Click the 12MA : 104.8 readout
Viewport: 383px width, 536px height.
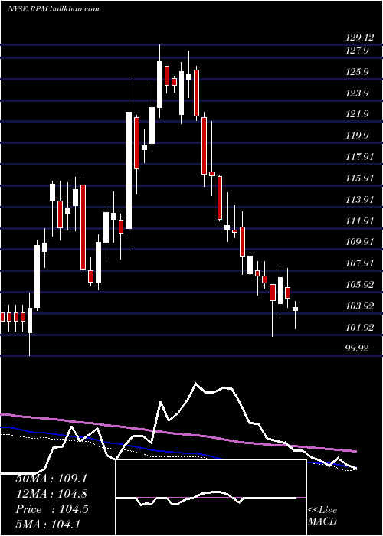tap(51, 494)
